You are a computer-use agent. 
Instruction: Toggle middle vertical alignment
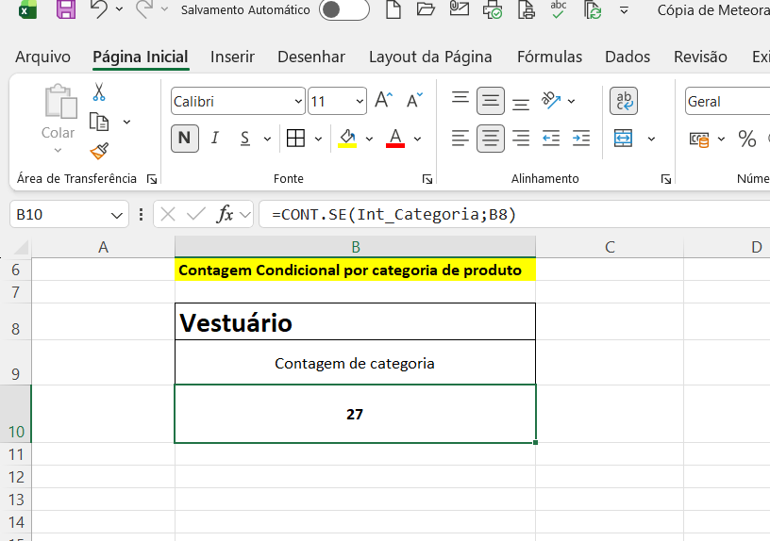(491, 101)
